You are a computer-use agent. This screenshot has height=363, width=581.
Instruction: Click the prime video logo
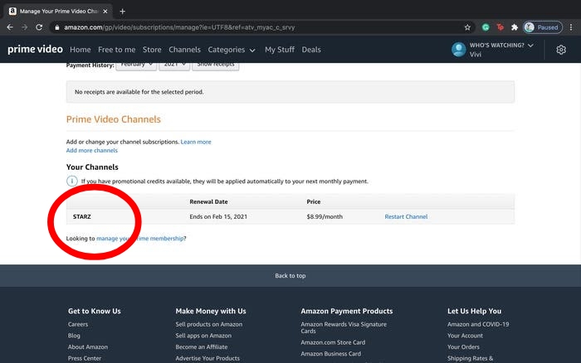[35, 49]
